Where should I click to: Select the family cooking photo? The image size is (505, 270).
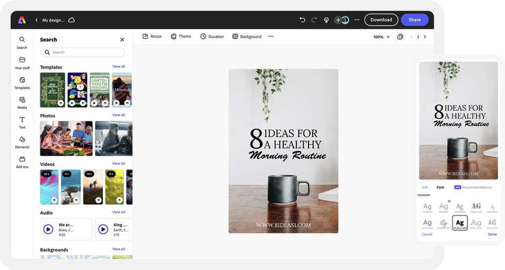[x=66, y=138]
